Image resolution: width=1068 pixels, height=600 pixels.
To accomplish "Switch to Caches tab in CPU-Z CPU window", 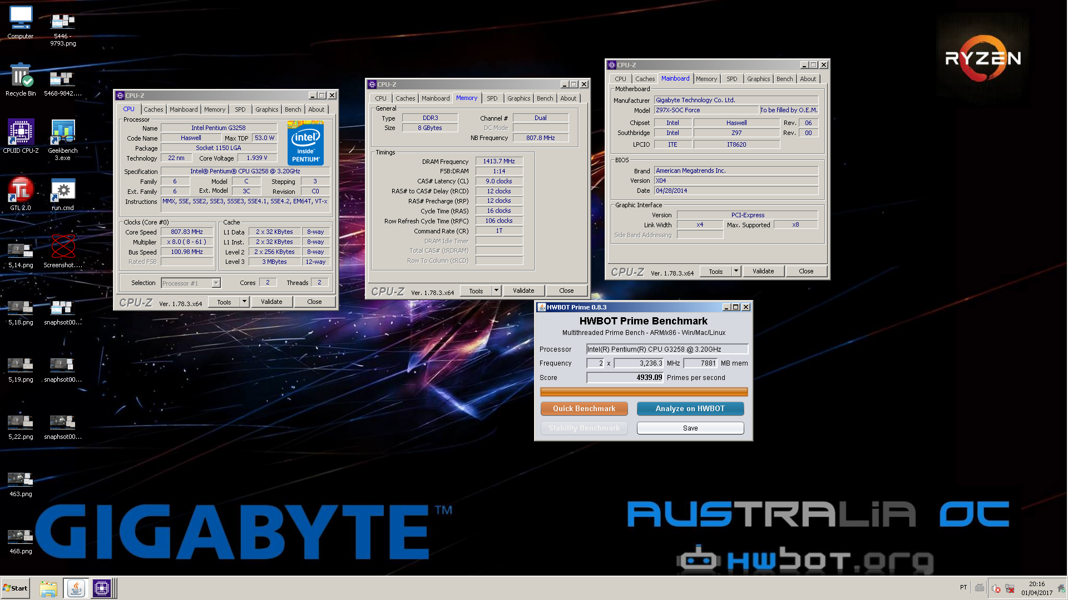I will point(154,109).
